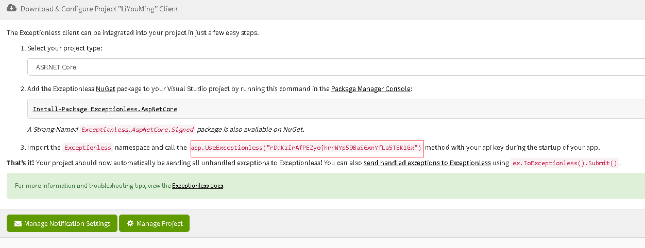Click the Manage Project button
The height and width of the screenshot is (248, 645).
pos(155,223)
